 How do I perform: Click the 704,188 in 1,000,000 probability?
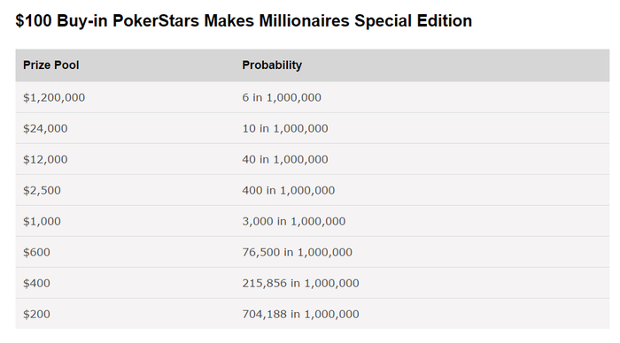tap(301, 314)
